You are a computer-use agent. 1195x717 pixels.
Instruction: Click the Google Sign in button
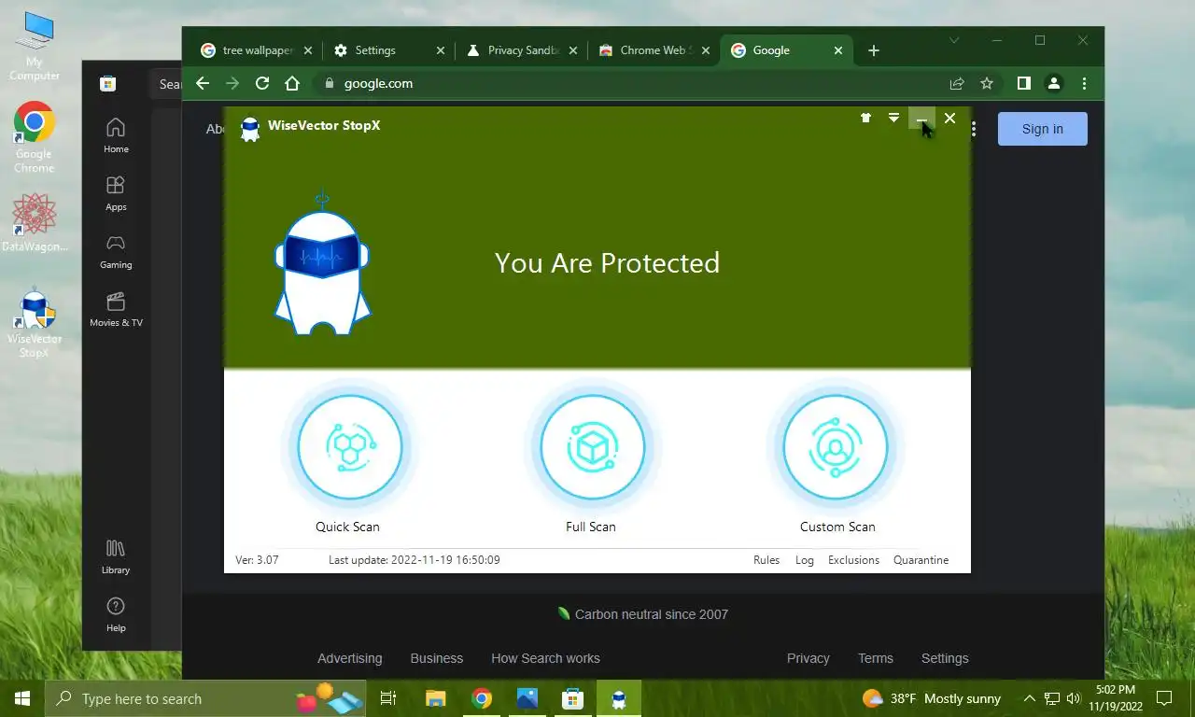pos(1043,129)
